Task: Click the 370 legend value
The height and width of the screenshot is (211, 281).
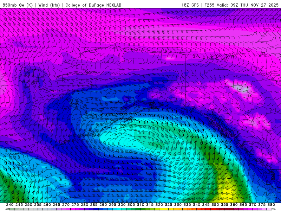Action: click(253, 205)
